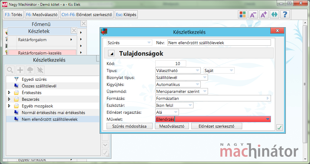Open Bizonylat típus Szállítólevél dropdown
310x164 pixels.
point(182,77)
